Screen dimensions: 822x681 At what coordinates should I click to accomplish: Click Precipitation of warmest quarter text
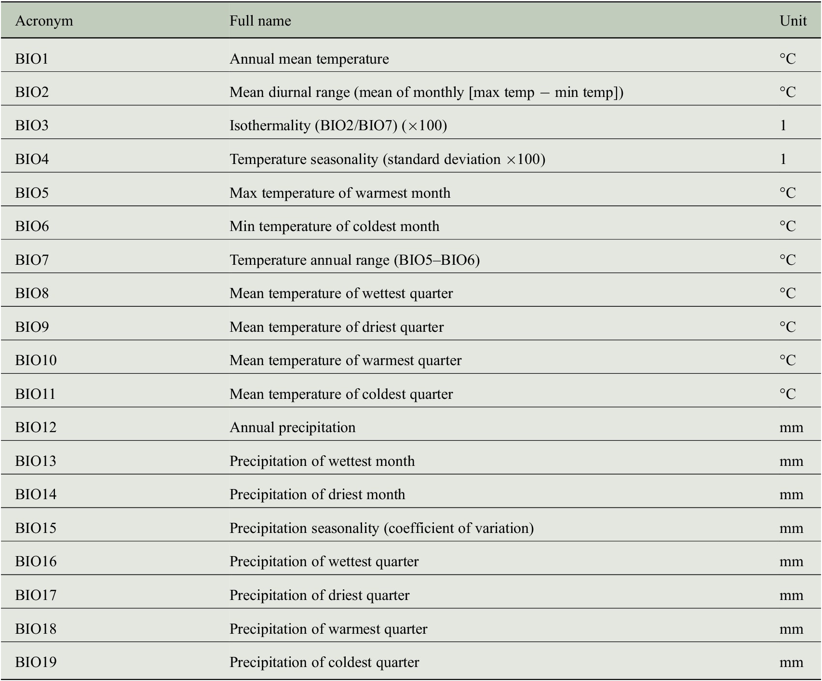point(328,629)
